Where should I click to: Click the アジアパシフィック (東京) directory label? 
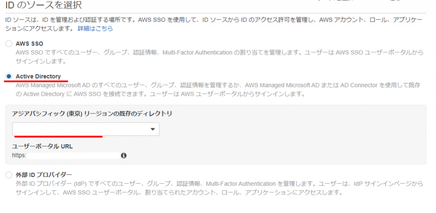click(x=92, y=114)
